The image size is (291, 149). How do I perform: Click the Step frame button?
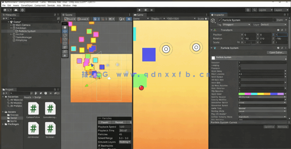coord(152,10)
